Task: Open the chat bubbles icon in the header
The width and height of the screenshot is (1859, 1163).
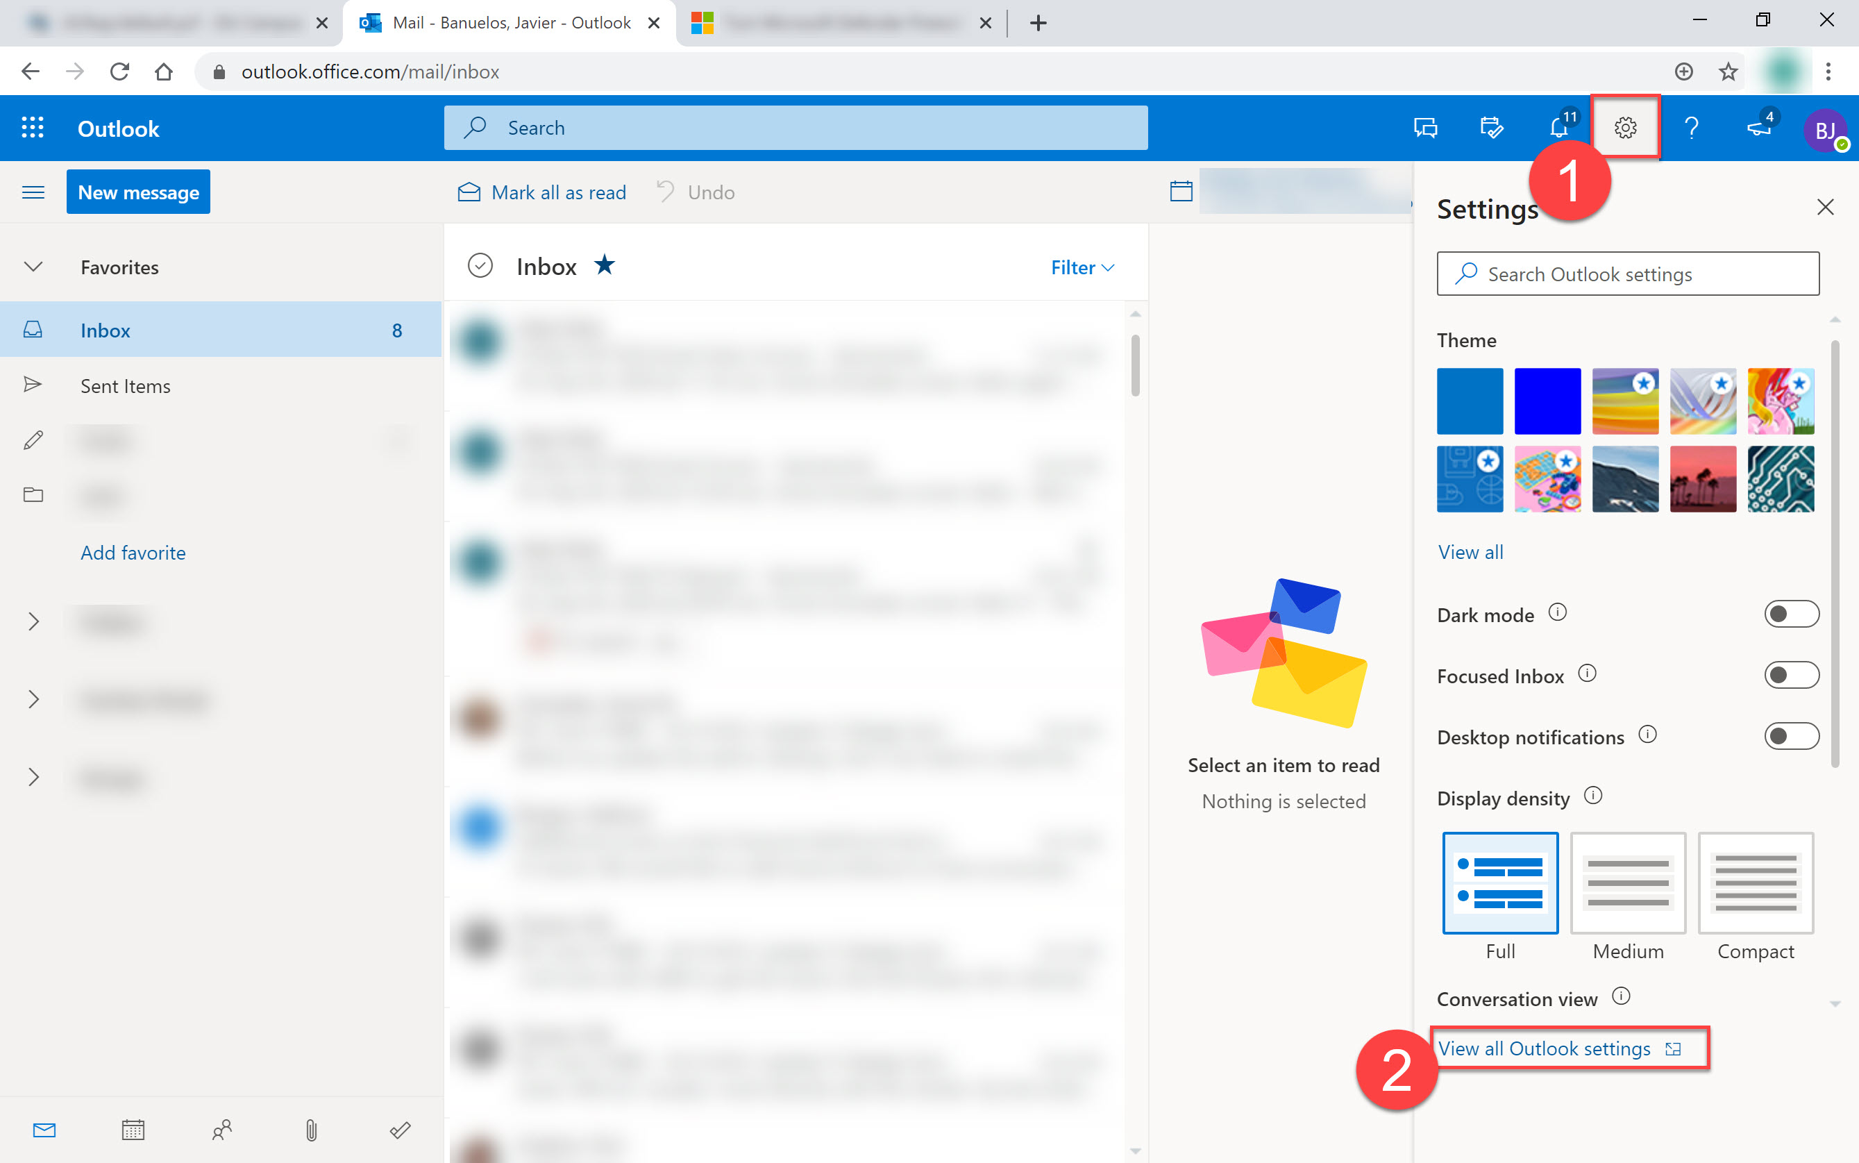Action: [1425, 128]
